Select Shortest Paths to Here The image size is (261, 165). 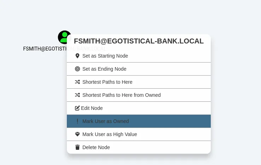coord(107,82)
